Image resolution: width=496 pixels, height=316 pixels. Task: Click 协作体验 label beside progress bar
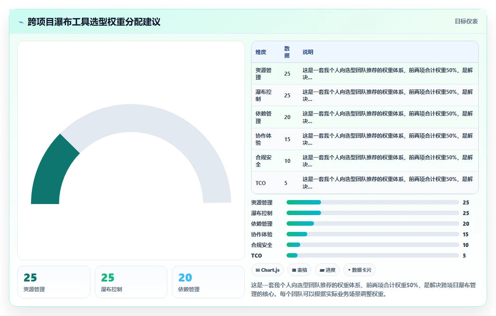pos(262,234)
